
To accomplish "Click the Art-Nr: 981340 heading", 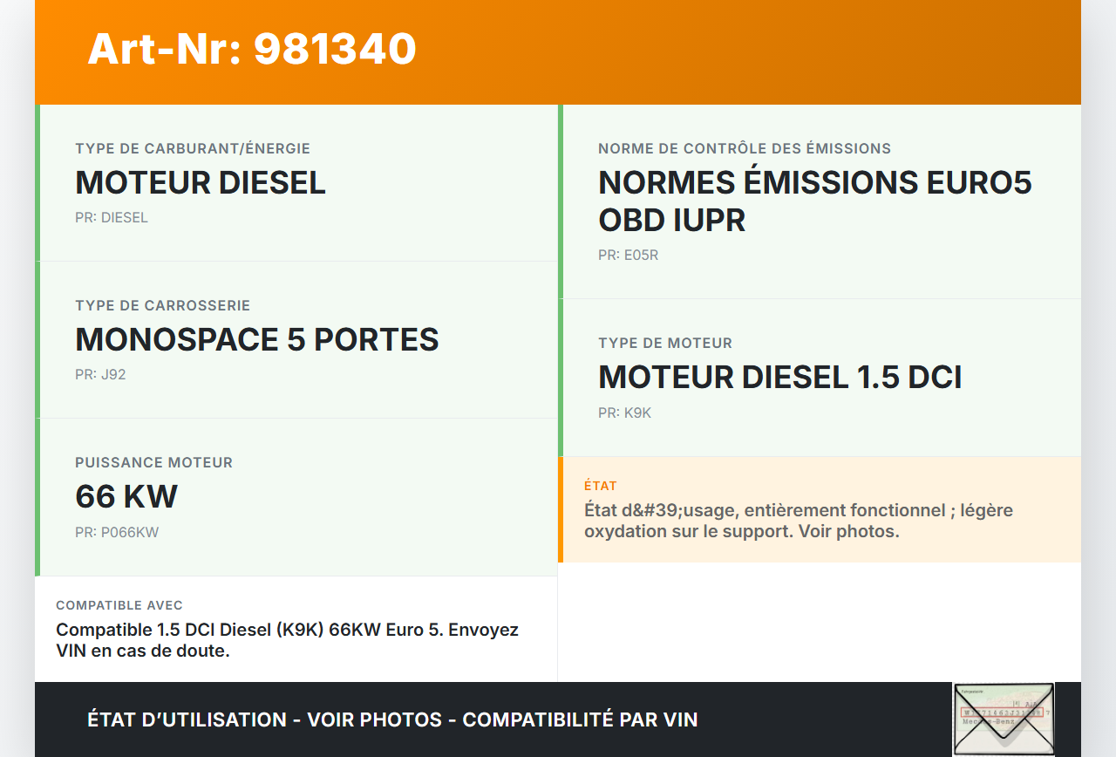I will click(x=252, y=49).
